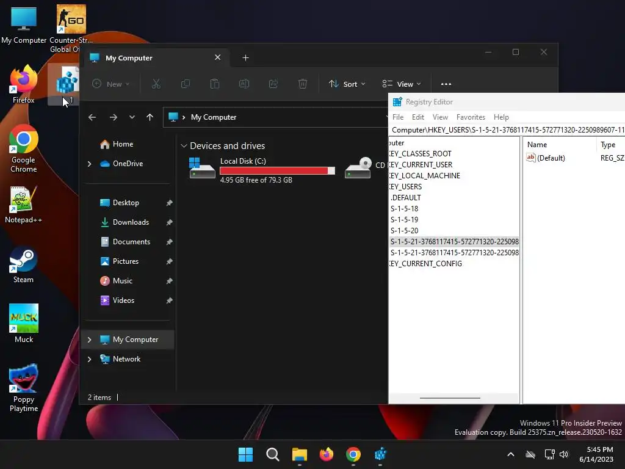Open Google Chrome desktop shortcut
Image resolution: width=625 pixels, height=469 pixels.
coord(24,148)
